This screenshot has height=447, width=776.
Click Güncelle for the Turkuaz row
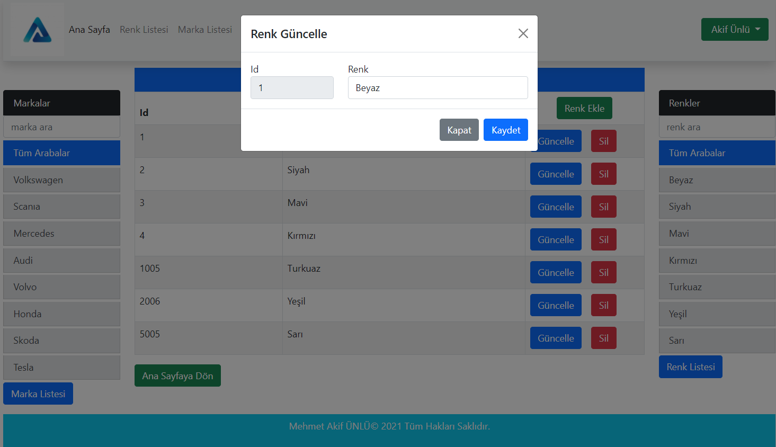coord(556,272)
